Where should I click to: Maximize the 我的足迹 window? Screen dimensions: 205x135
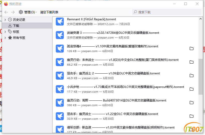coord(186,4)
